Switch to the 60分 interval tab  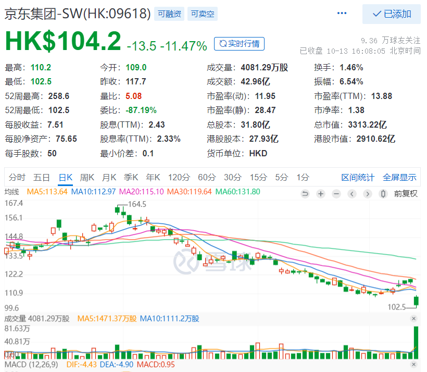point(207,177)
